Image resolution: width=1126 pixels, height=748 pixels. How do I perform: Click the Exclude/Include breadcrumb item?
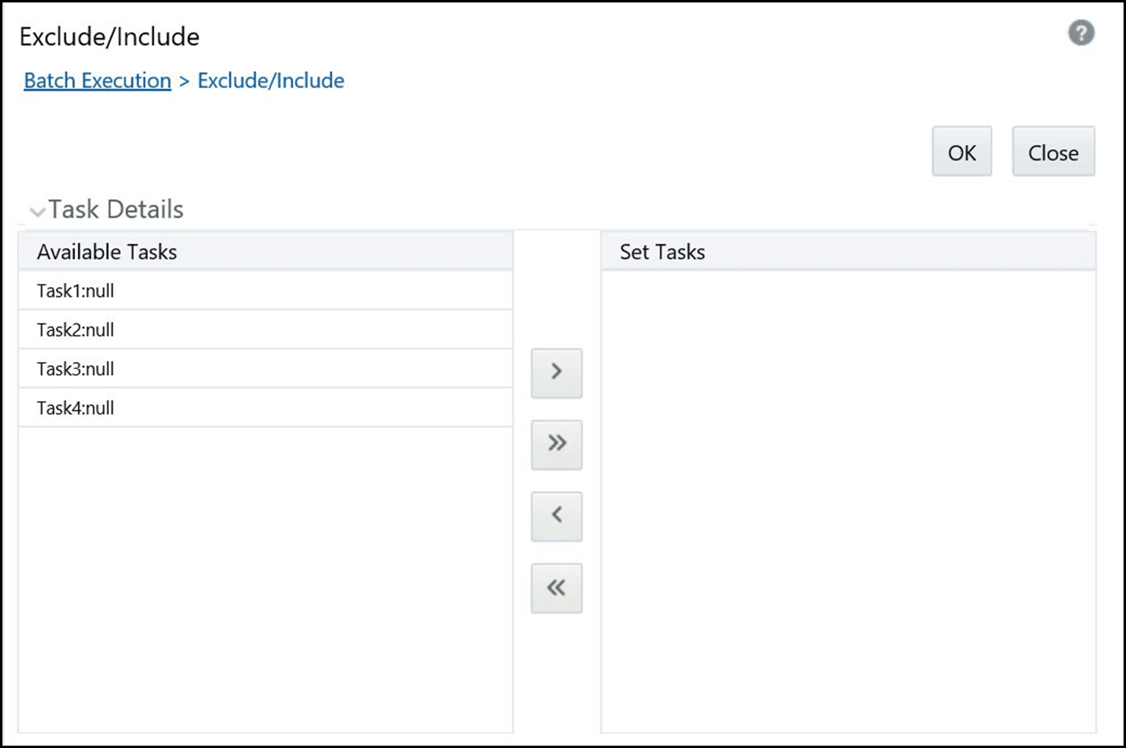click(271, 81)
